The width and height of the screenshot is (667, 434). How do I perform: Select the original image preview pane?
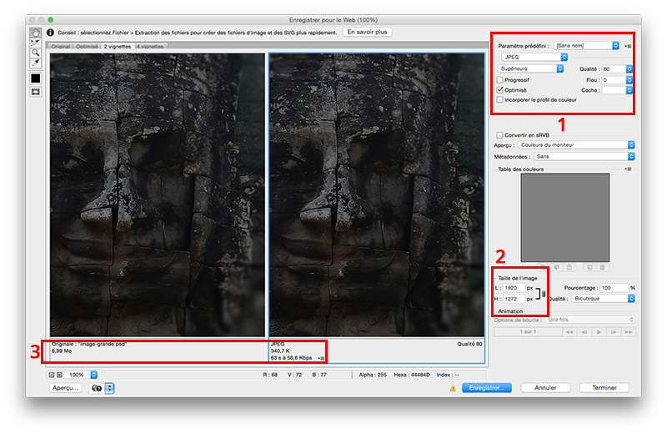coord(158,194)
